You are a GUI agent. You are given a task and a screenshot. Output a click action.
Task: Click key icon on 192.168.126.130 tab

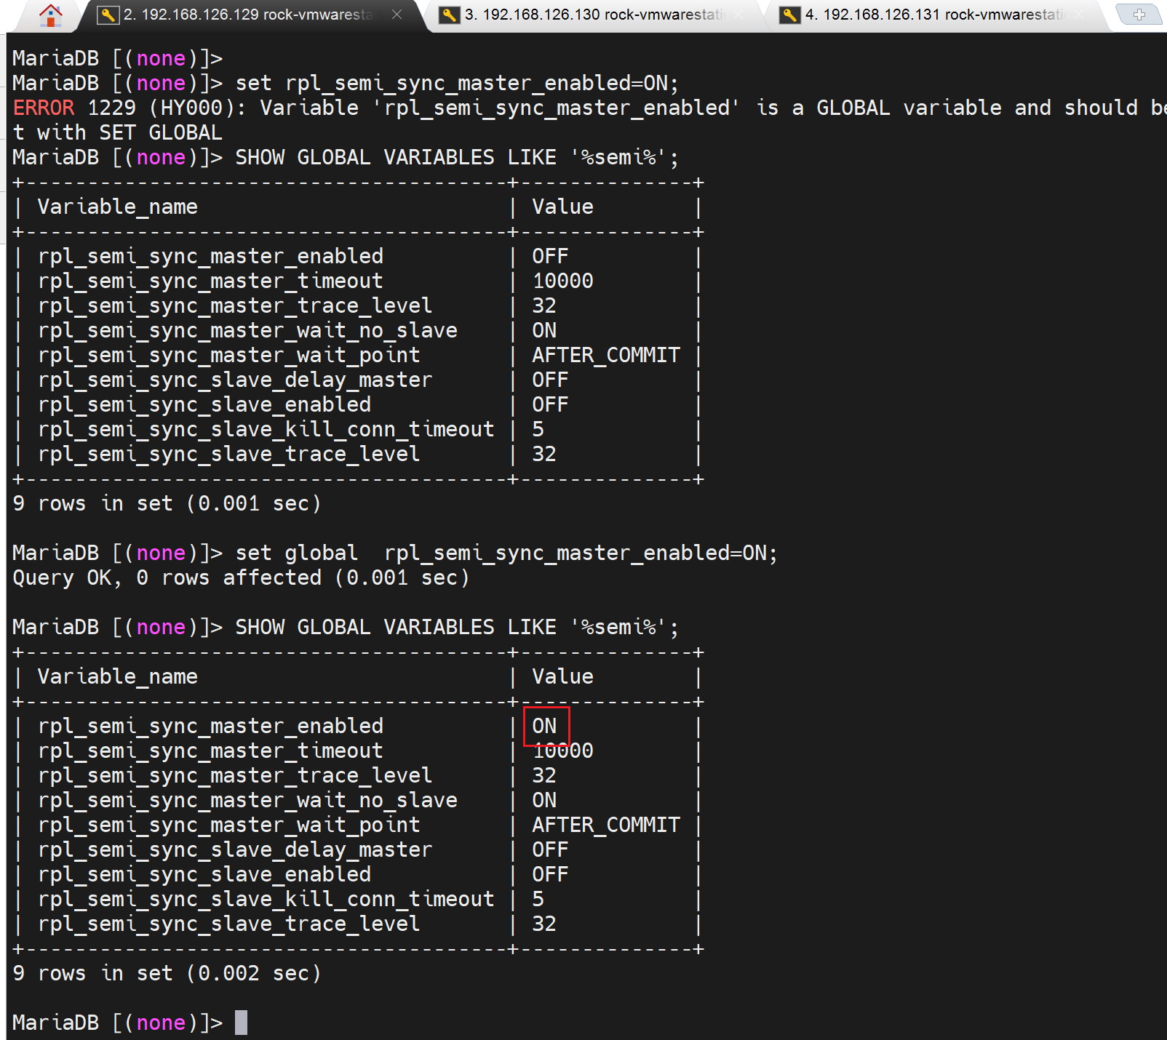(x=449, y=15)
